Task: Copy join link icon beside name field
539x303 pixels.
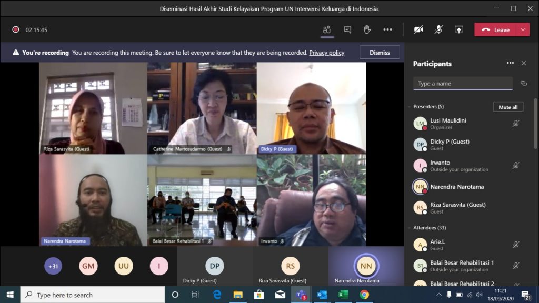Action: [x=523, y=84]
